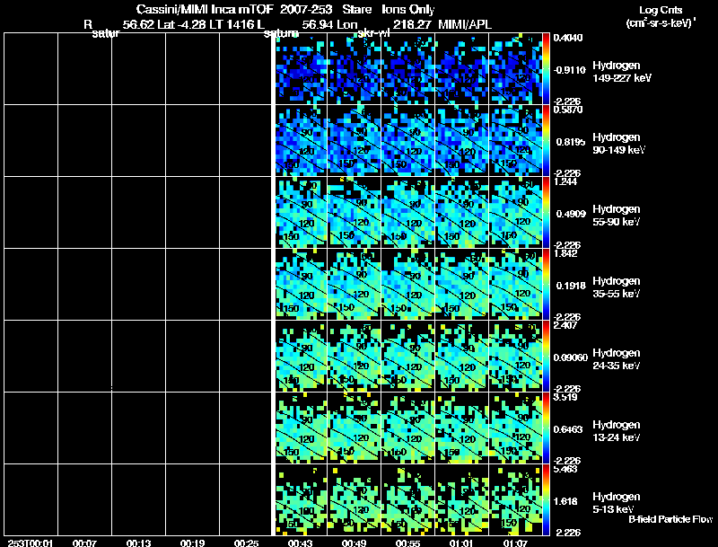Select the 1.244 color scale value
718x547 pixels.
tap(565, 181)
